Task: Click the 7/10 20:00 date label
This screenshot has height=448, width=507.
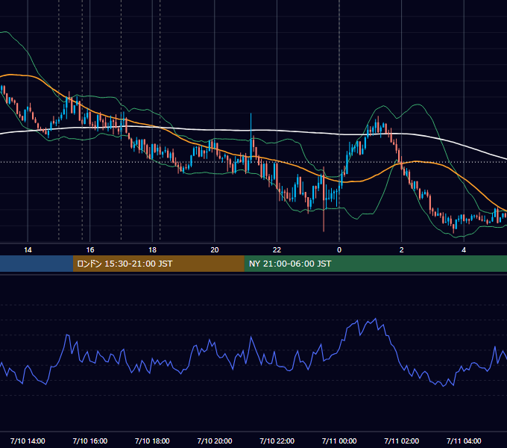Action: tap(215, 441)
